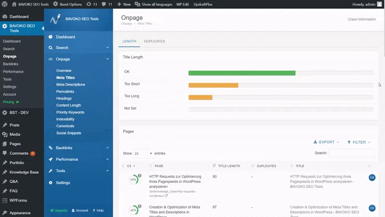Click Show all languages icon
This screenshot has width=385, height=217.
(x=137, y=4)
